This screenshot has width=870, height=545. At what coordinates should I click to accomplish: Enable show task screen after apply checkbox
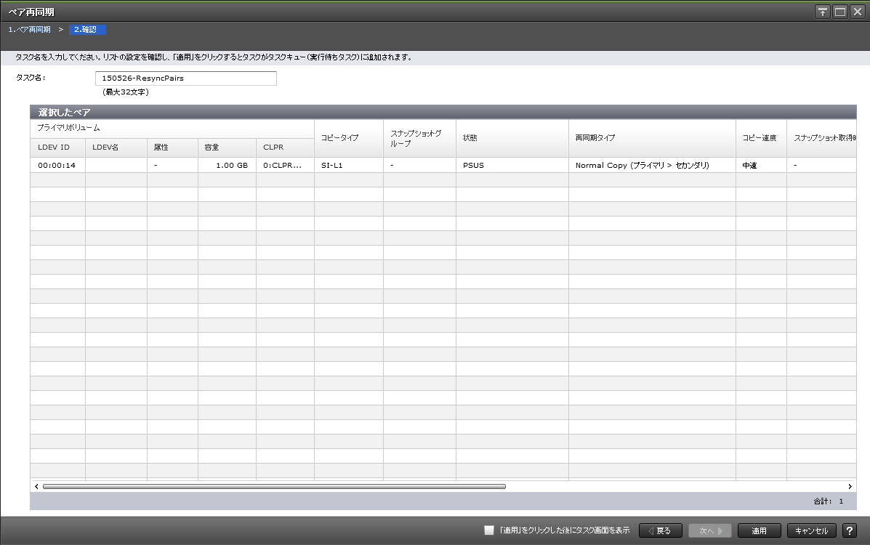[x=489, y=530]
